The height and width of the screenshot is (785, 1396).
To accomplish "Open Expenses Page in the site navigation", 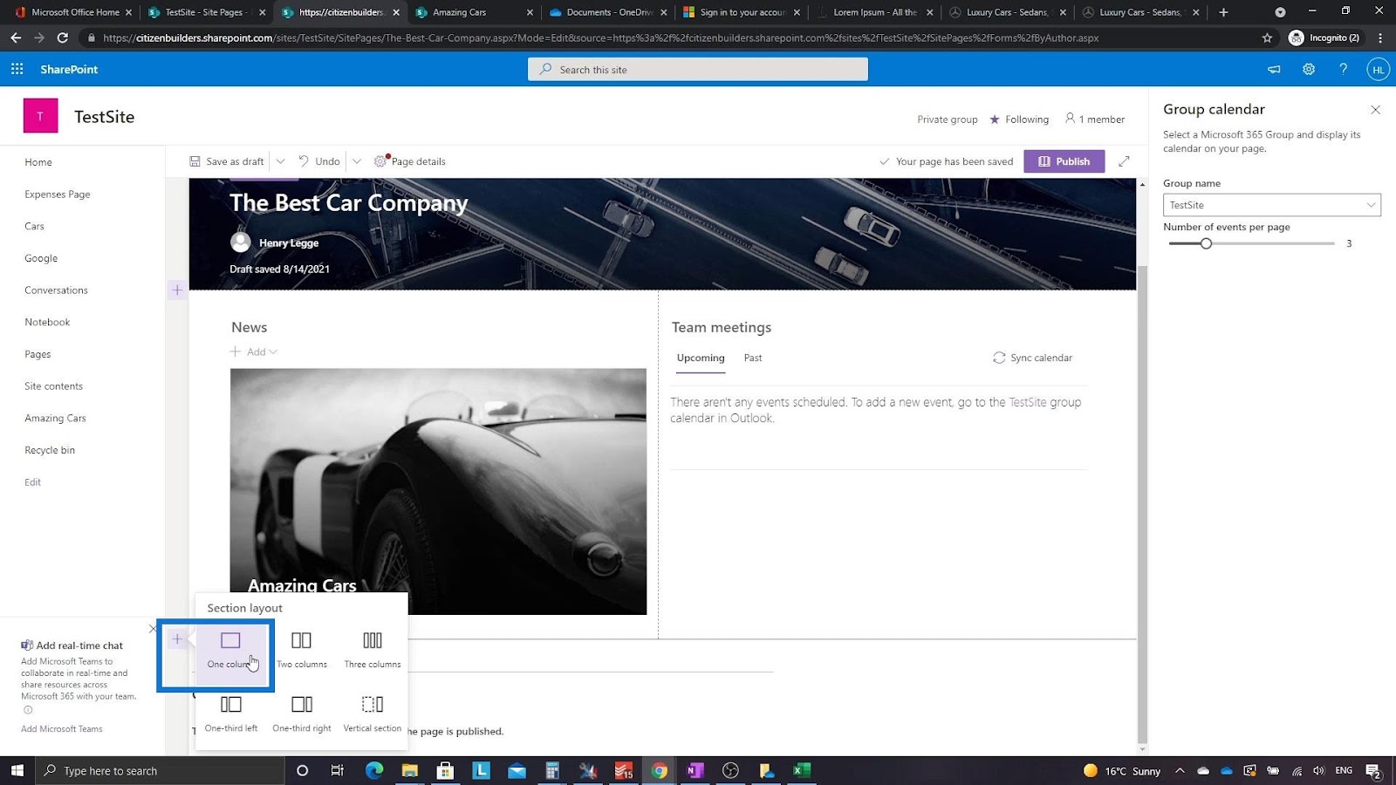I will click(58, 195).
